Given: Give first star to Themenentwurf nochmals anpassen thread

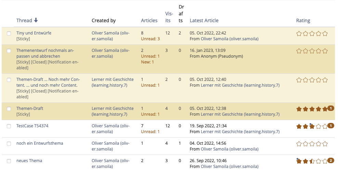Looking at the screenshot, I should click(299, 51).
